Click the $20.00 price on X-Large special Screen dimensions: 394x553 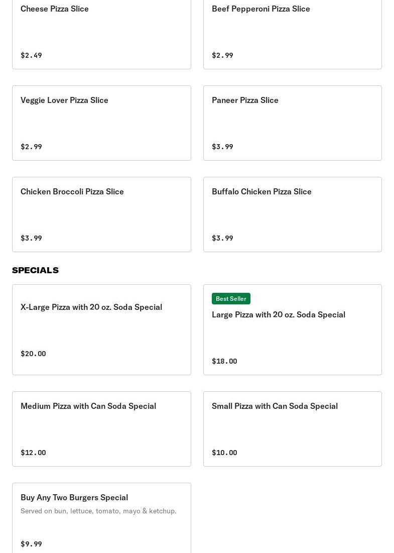click(x=33, y=354)
